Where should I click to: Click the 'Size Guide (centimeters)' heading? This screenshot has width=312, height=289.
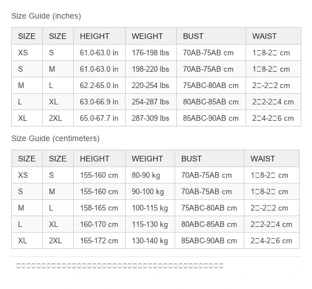click(x=55, y=138)
